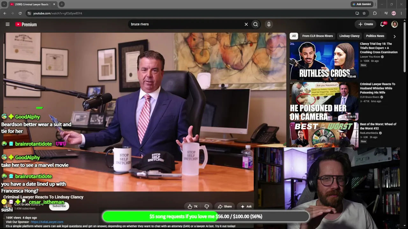Open the Ask button under the video
The height and width of the screenshot is (229, 408).
point(246,206)
